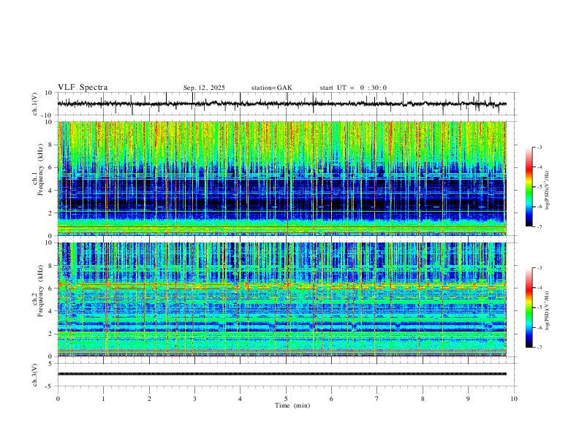579x447 pixels.
Task: Click the '5' tick of ch.3(V) axis
Action: coord(51,364)
